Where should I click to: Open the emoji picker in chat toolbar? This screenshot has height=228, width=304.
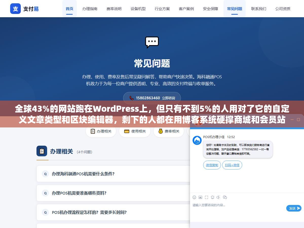194,197
